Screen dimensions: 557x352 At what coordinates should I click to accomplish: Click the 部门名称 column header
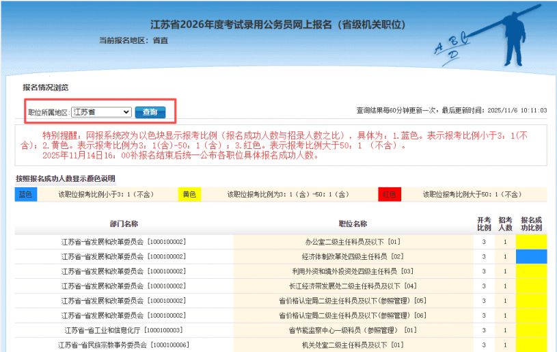click(x=124, y=224)
